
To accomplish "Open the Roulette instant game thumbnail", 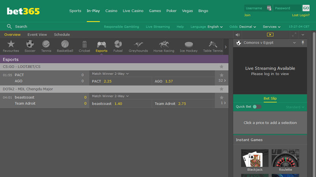I will click(285, 158).
